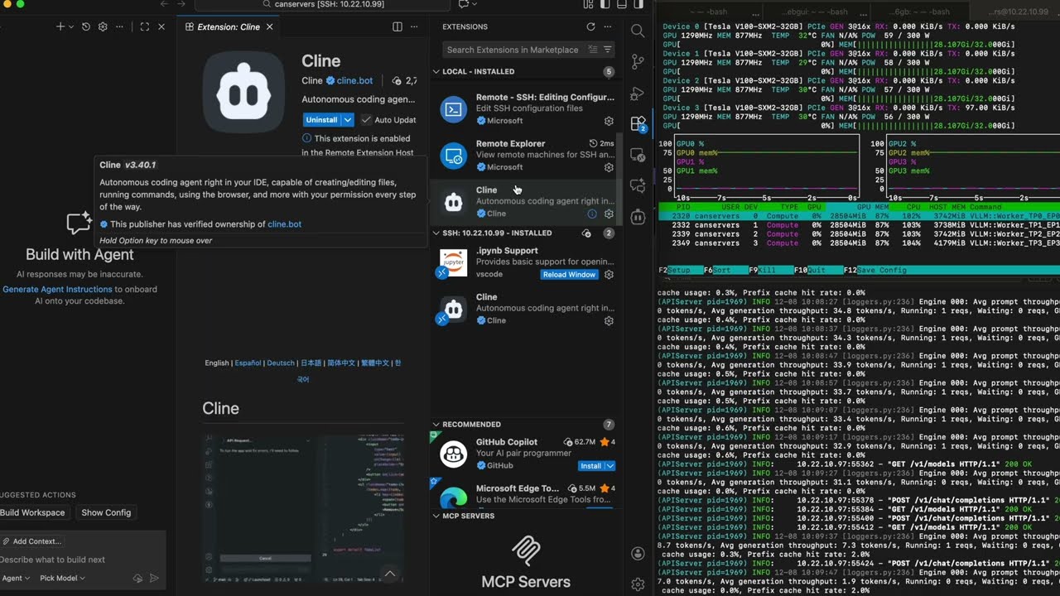Open editor more actions menu

pos(416,26)
